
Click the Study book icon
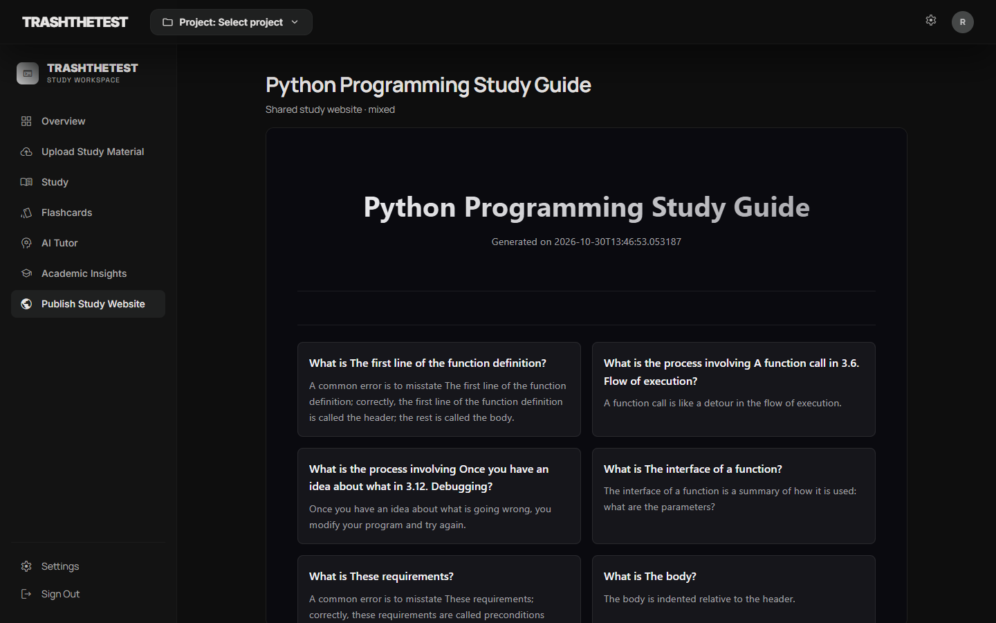point(26,182)
